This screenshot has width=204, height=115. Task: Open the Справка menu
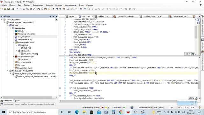tap(90, 5)
